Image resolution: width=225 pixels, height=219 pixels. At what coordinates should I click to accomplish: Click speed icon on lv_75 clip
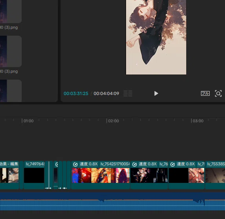point(172,164)
